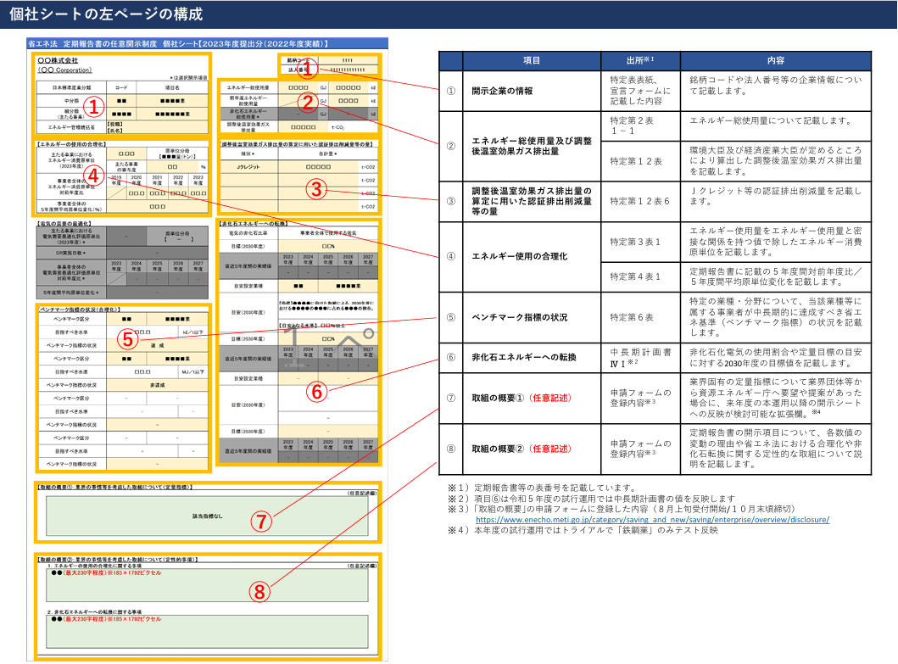This screenshot has width=898, height=664.
Task: Click 申請フォームの登録内容 in the 取組の概要② row
Action: (x=640, y=449)
